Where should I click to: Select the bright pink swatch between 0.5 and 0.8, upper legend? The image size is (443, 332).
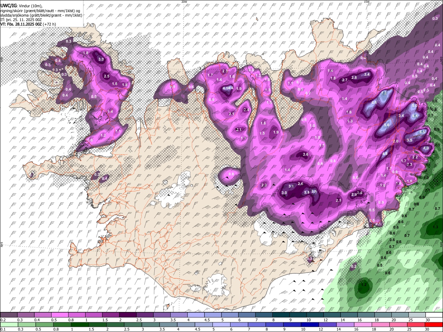60,315
